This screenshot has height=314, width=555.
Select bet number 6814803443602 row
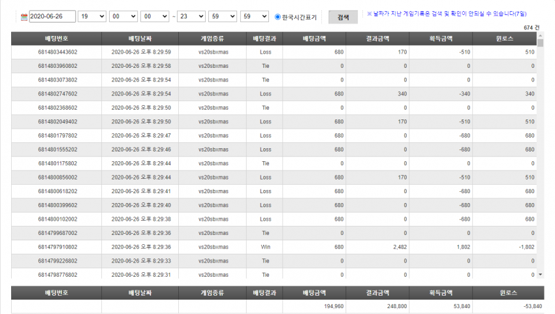coord(274,52)
